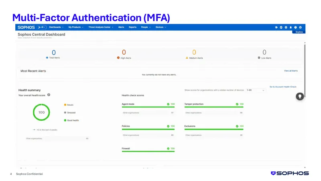Follow the Go to Account Health Check link
Viewport: 321px width, 181px height.
283,87
